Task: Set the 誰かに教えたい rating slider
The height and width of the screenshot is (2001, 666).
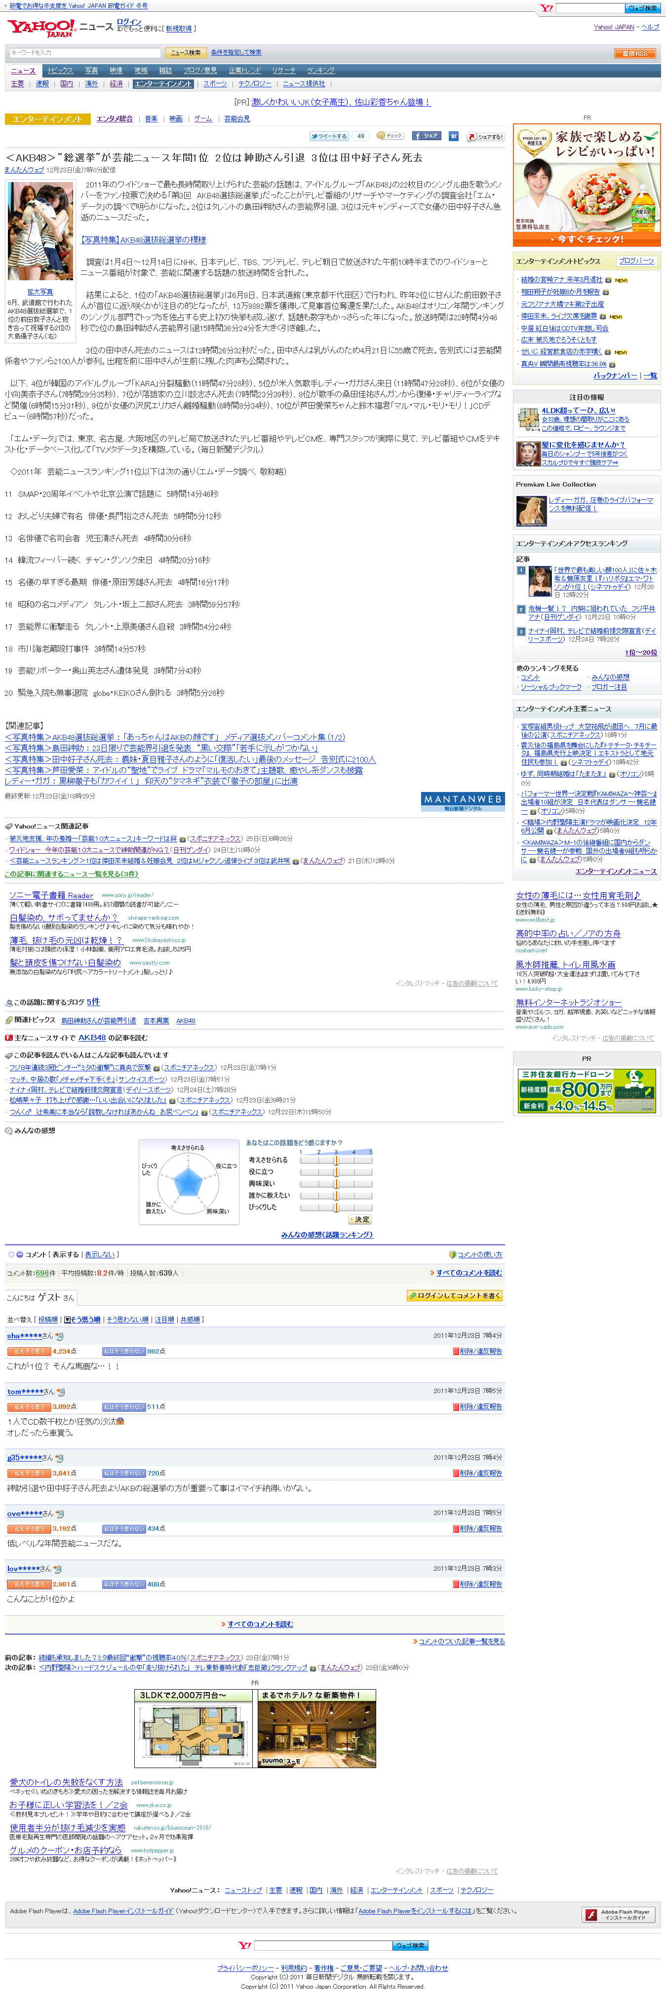Action: (x=336, y=1196)
